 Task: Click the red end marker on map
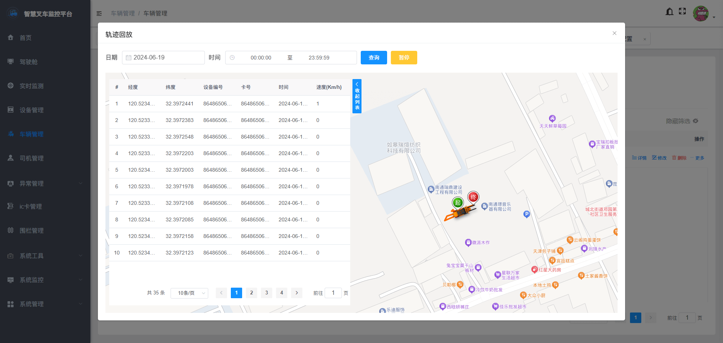pyautogui.click(x=473, y=197)
